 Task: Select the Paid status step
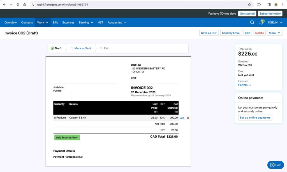[107, 48]
